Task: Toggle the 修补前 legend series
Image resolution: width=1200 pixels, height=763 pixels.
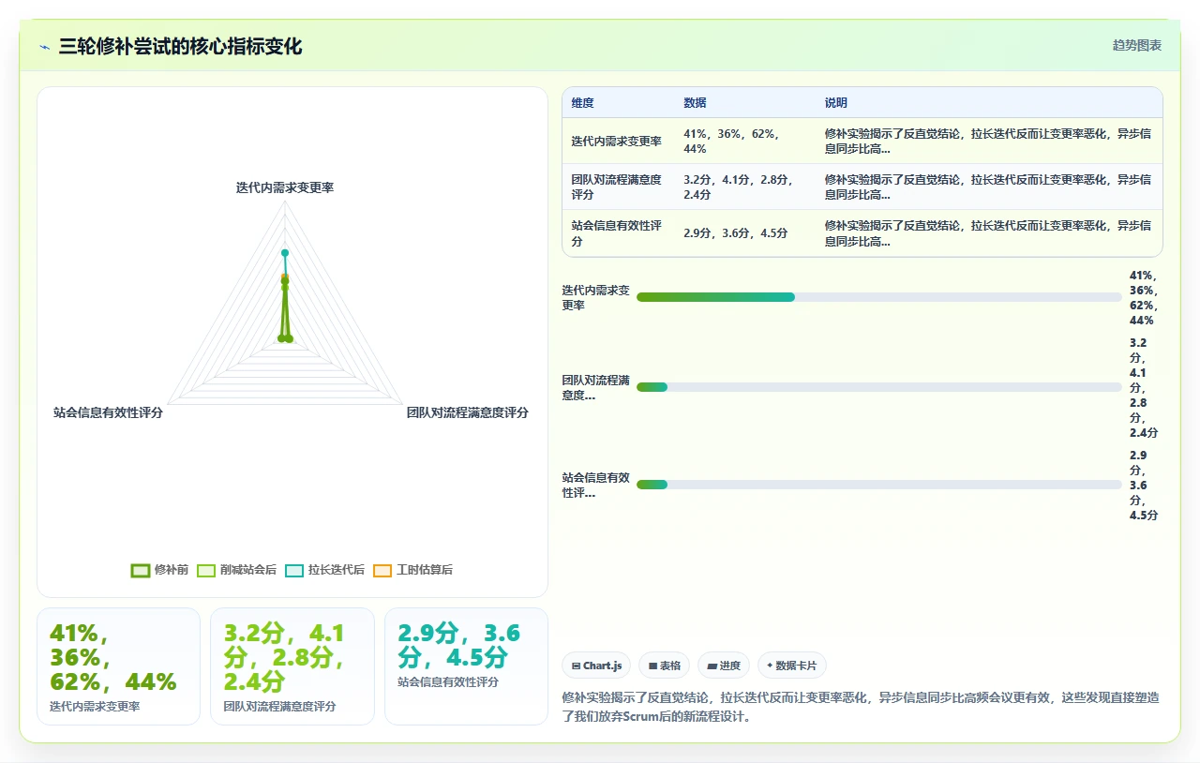Action: [x=160, y=570]
